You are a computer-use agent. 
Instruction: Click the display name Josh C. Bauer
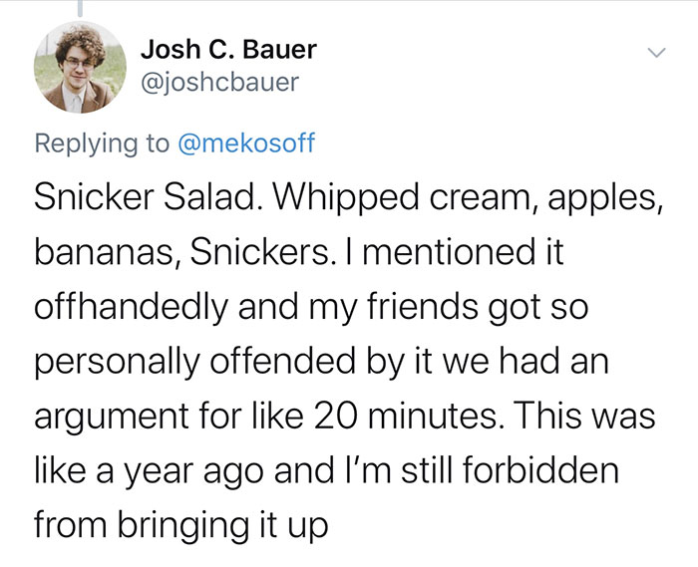(x=228, y=49)
